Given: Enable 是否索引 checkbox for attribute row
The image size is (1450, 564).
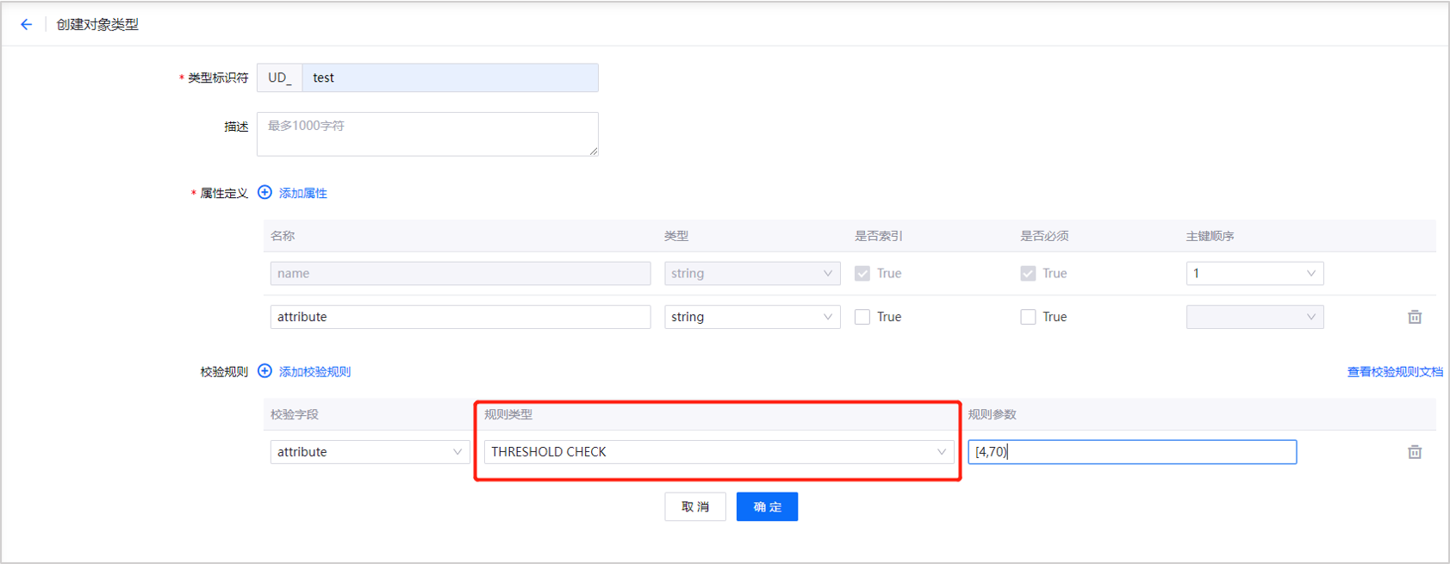Looking at the screenshot, I should 862,317.
